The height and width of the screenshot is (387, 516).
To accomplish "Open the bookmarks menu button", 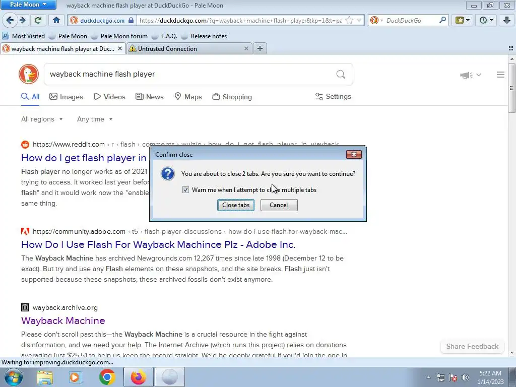I will tap(462, 20).
